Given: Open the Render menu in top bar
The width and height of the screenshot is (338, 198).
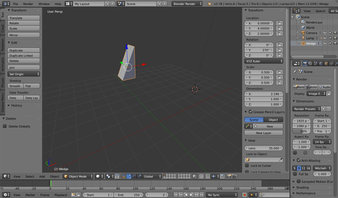Looking at the screenshot, I should [28, 3].
